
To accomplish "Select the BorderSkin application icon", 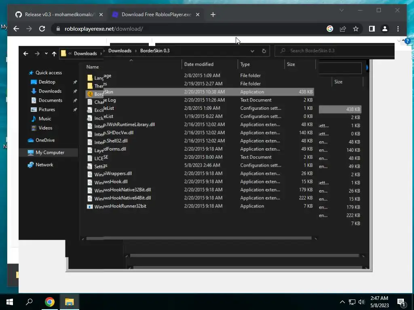I will pyautogui.click(x=90, y=94).
